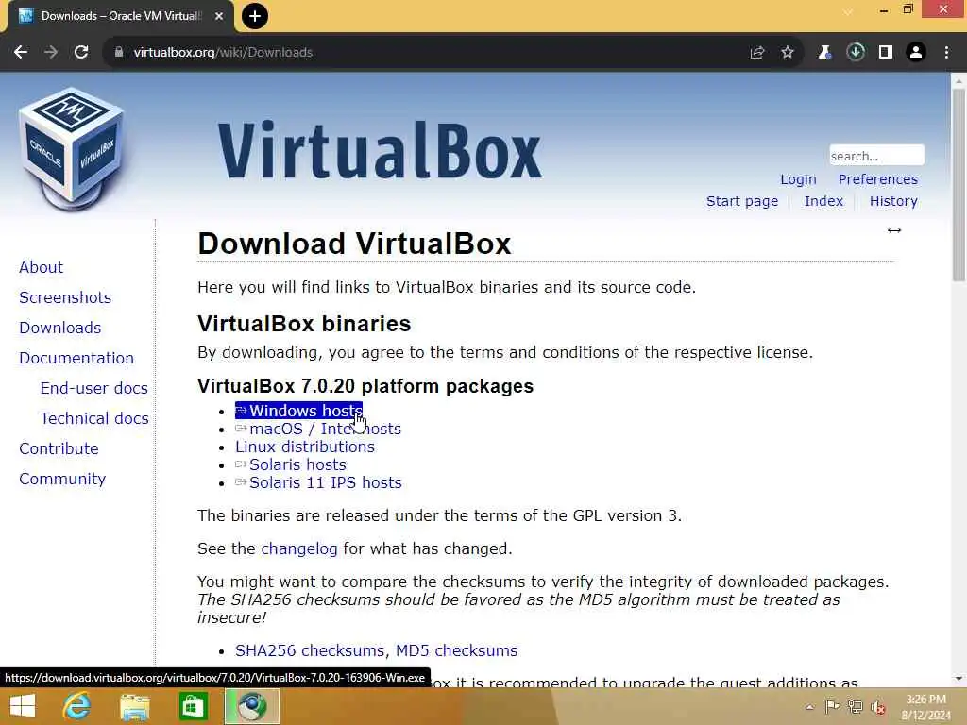Screen dimensions: 967x725
Task: Open the History link
Action: tap(893, 201)
